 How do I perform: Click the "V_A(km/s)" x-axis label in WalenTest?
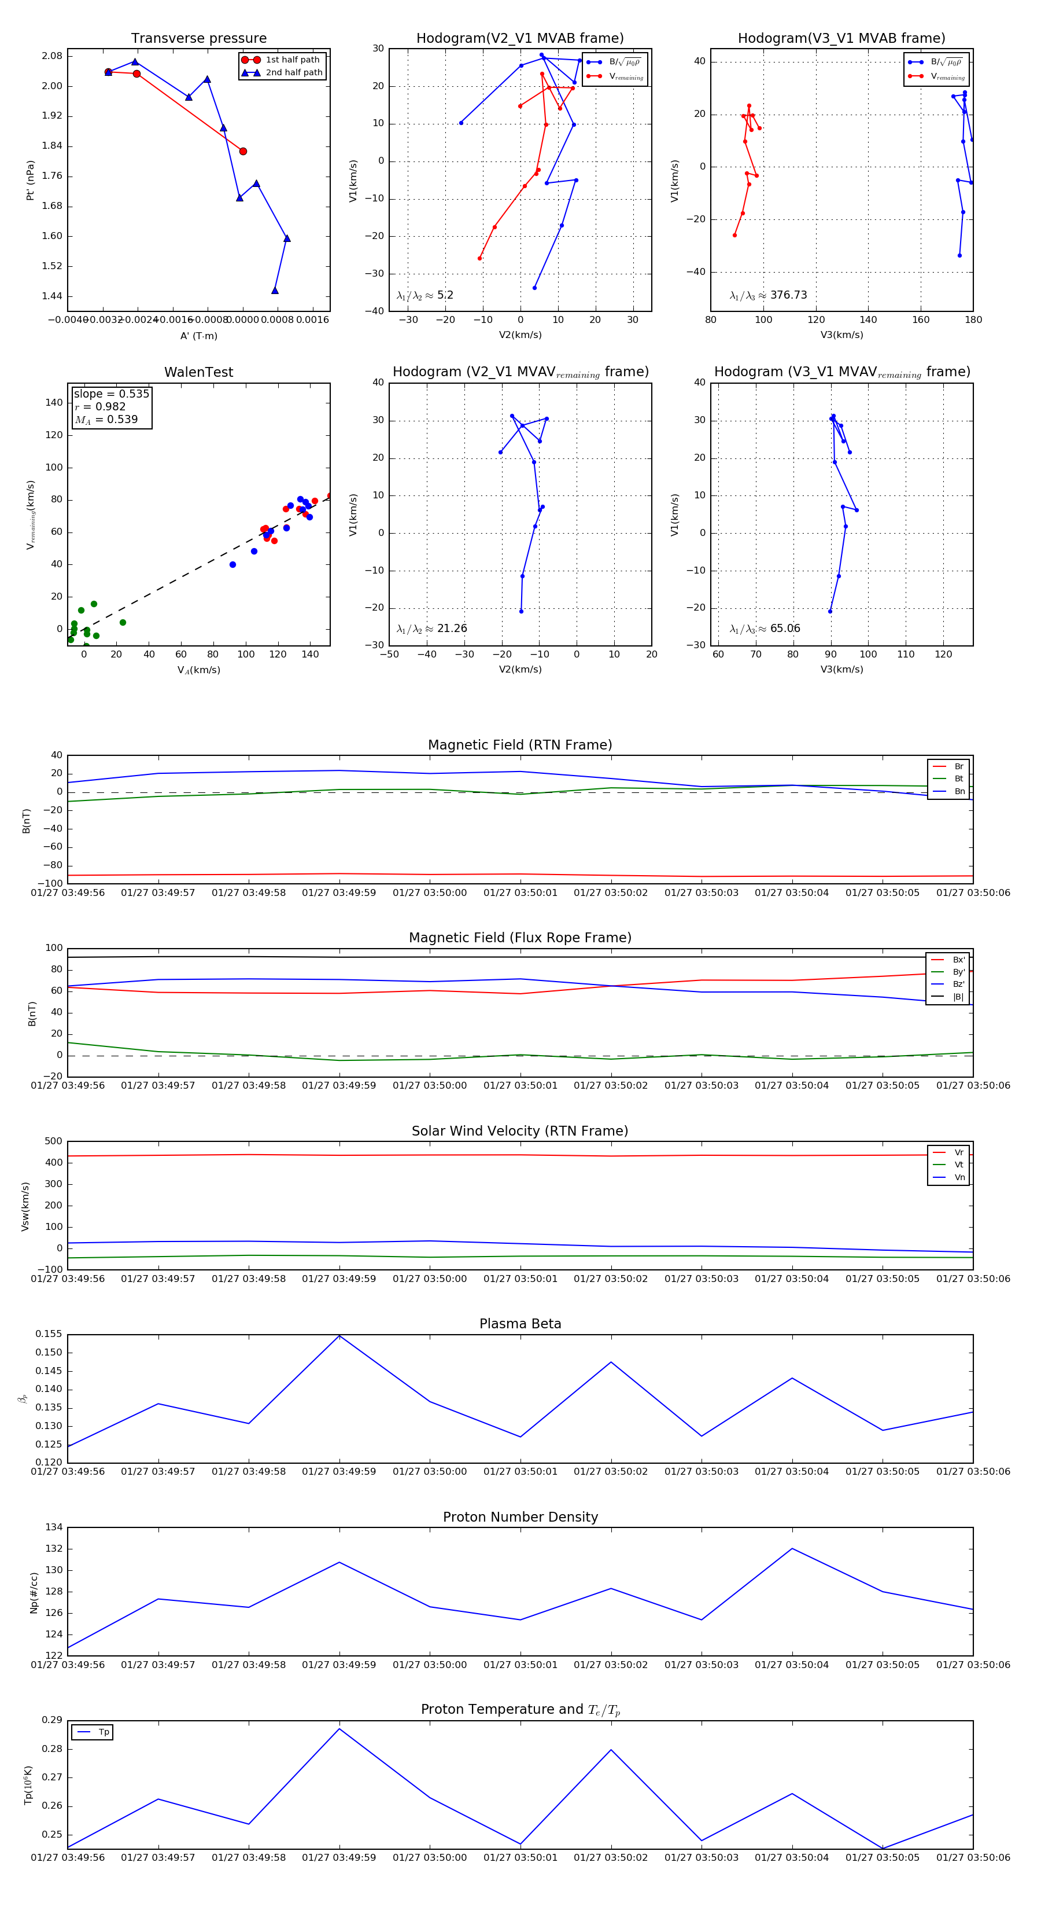click(198, 670)
